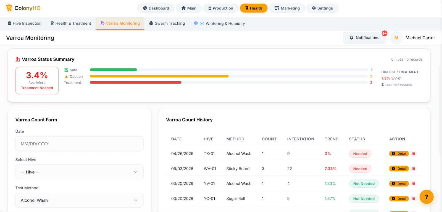Focus the Date MM/DD/YYYY input field
Viewport: 442px width, 212px height.
79,144
